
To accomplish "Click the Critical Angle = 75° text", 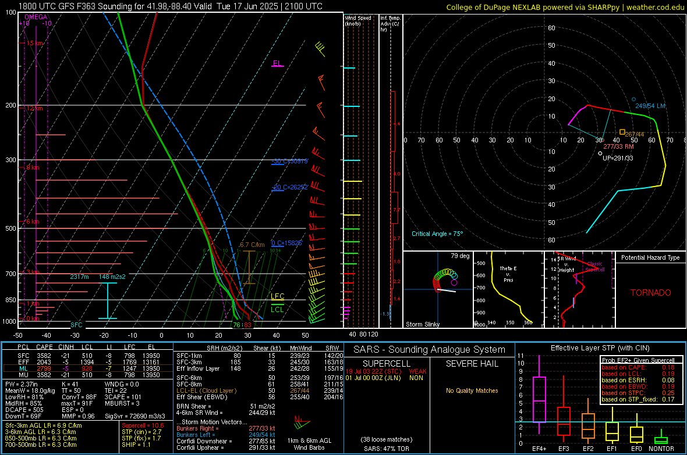I will (437, 234).
